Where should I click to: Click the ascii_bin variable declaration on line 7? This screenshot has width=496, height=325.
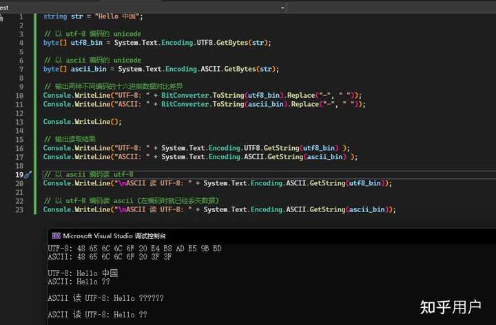[89, 69]
